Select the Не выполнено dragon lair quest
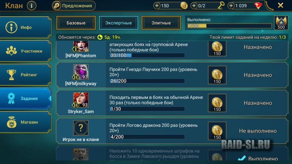 tap(172, 131)
